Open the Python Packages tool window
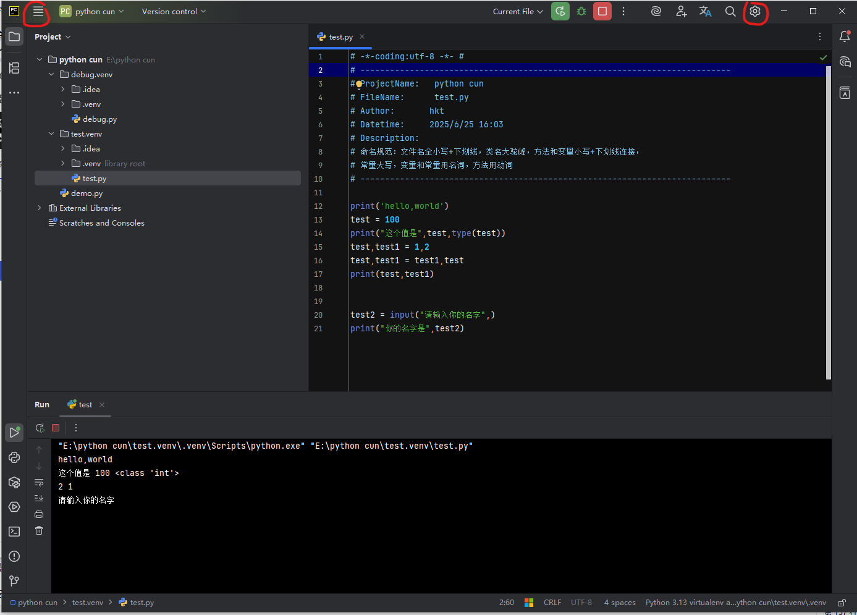Viewport: 857px width, 615px height. (14, 482)
